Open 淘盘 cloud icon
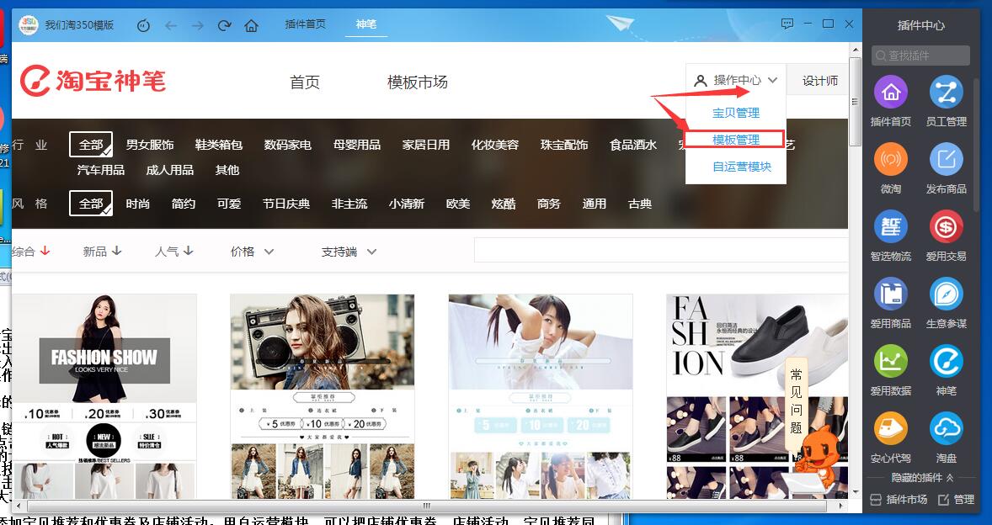 (x=946, y=429)
